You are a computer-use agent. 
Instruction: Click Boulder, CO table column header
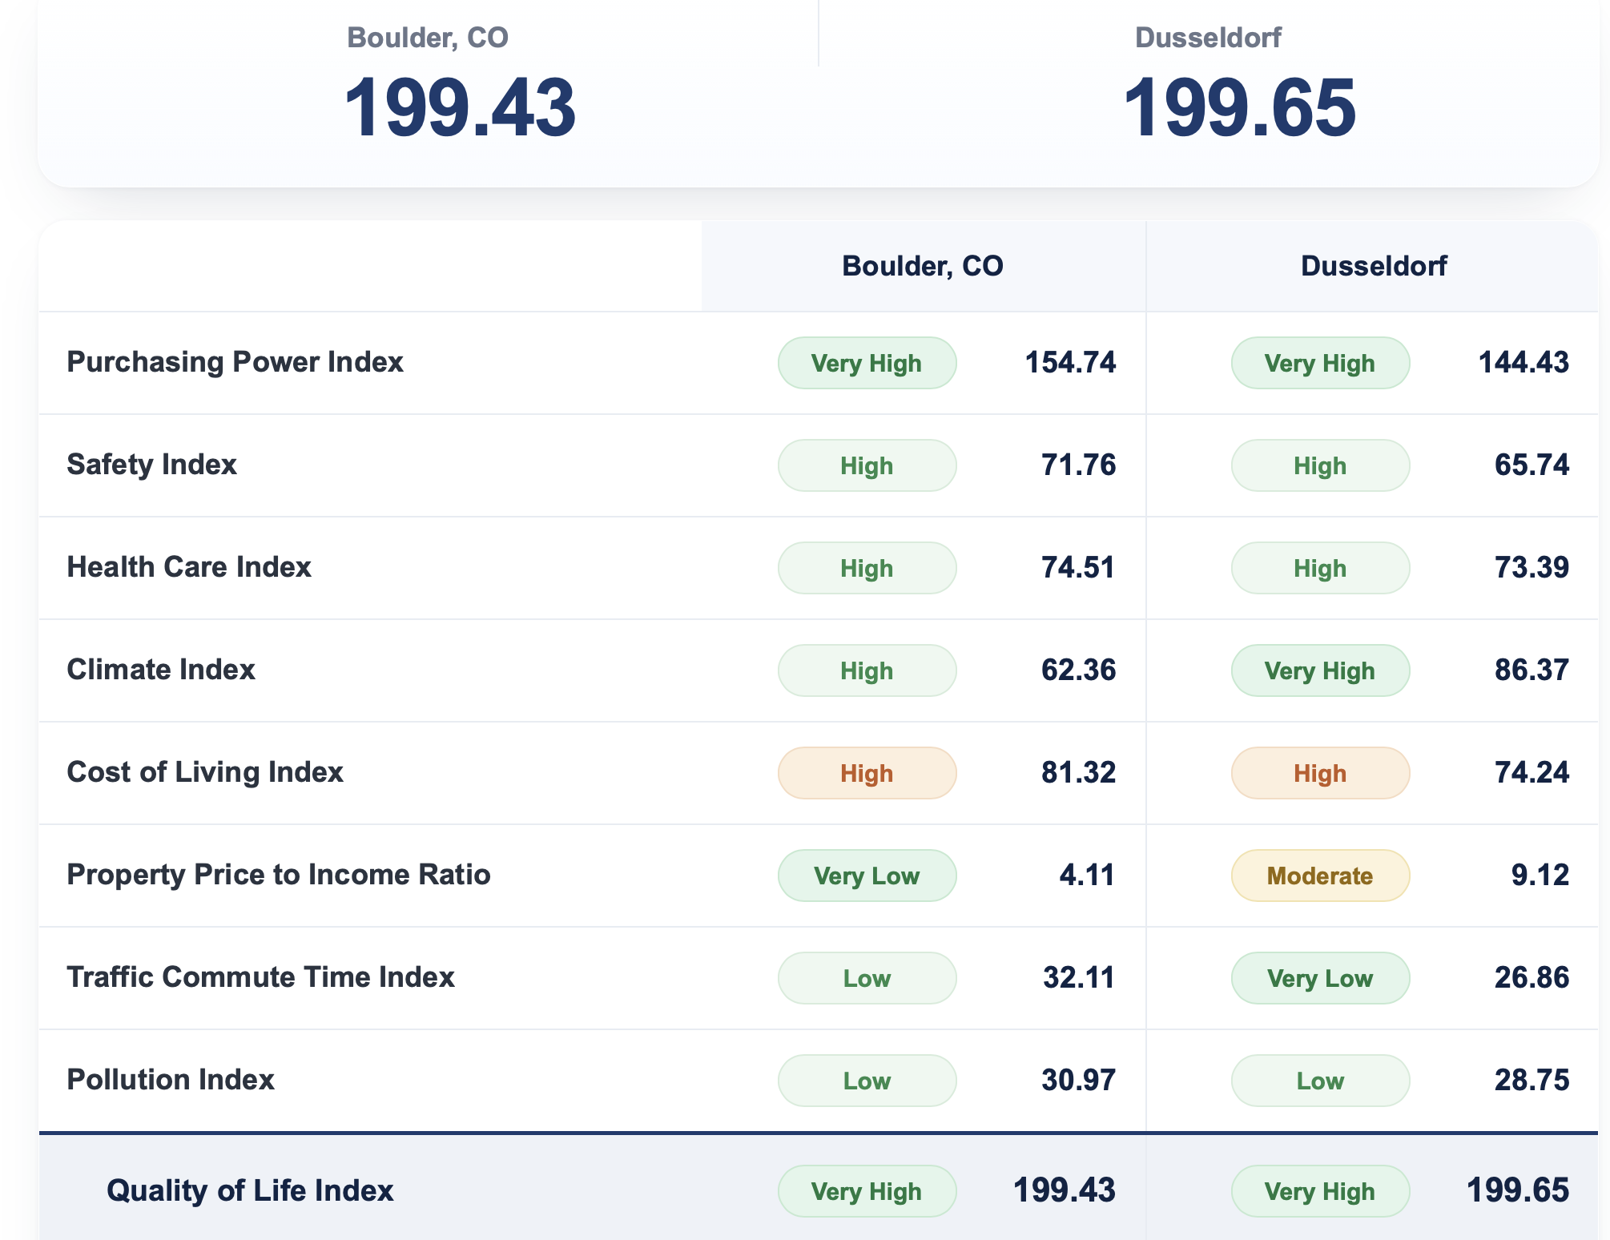[x=923, y=266]
